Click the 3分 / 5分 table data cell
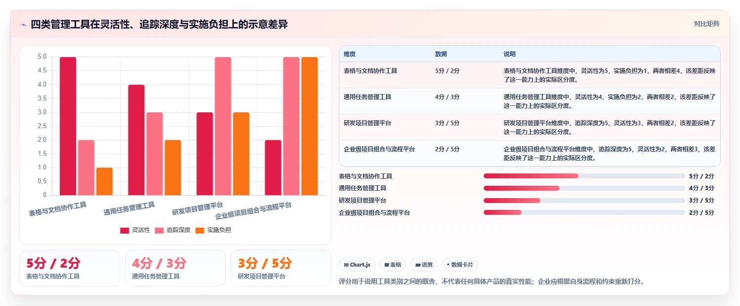Screen dimensions: 740x306 [x=448, y=123]
